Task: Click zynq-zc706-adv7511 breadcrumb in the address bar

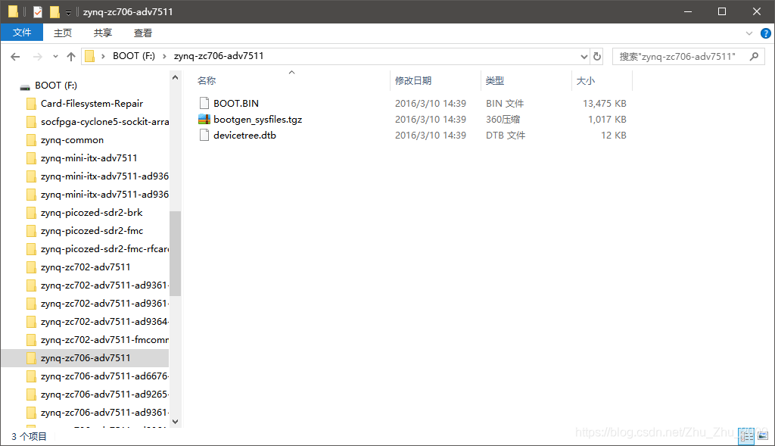Action: tap(219, 56)
